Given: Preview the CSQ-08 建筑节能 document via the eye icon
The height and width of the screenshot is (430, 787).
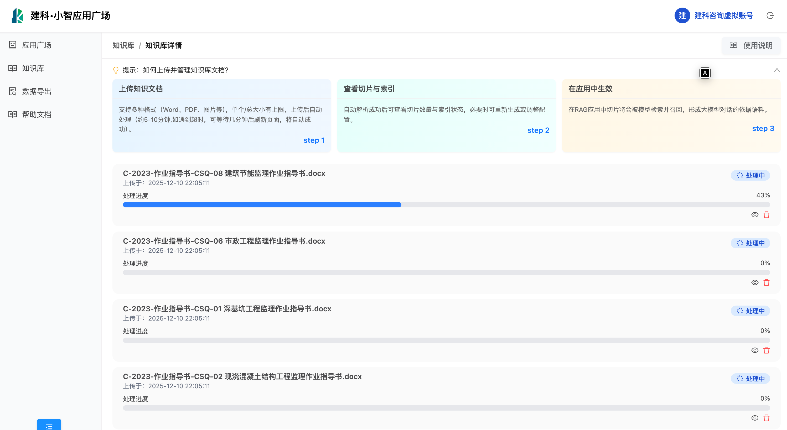Looking at the screenshot, I should (x=755, y=215).
